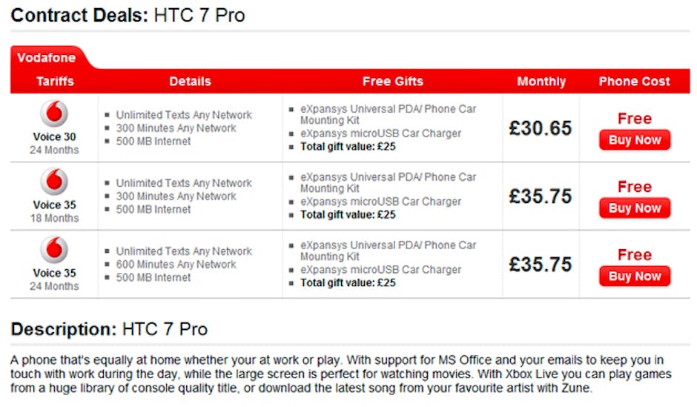Click the Free Gifts column header
The image size is (697, 407).
click(392, 82)
